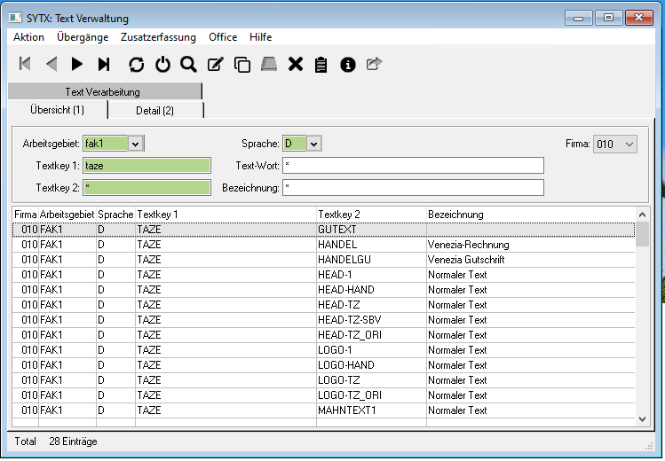Image resolution: width=665 pixels, height=461 pixels.
Task: Click the share/export arrow icon
Action: (x=374, y=64)
